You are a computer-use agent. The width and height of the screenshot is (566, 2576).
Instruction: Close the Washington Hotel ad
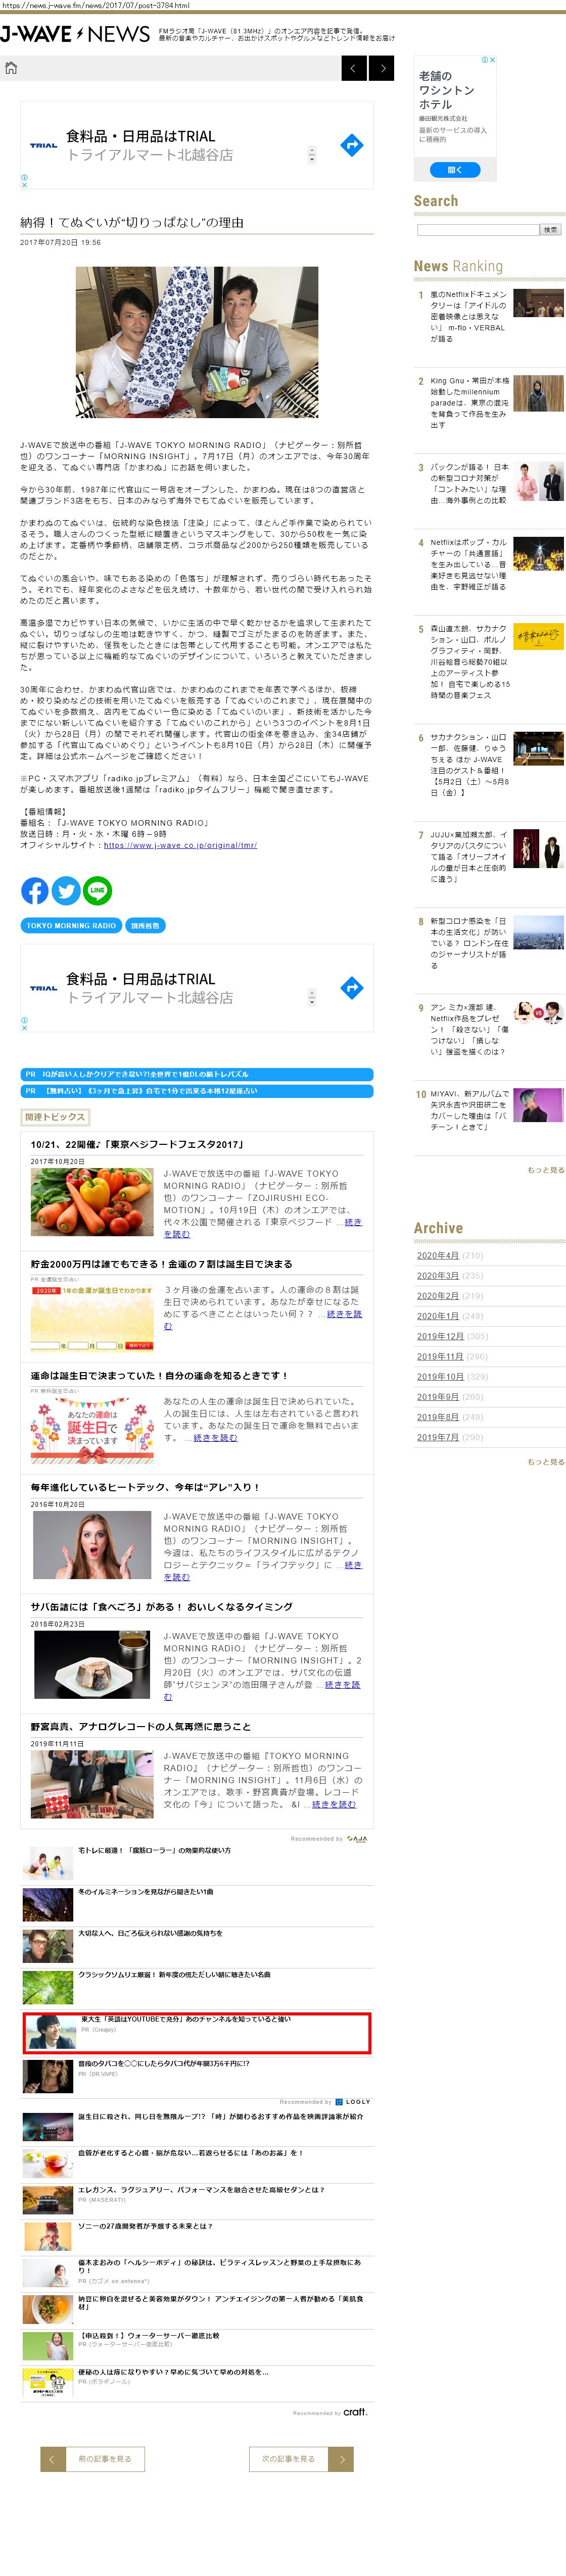[x=492, y=60]
